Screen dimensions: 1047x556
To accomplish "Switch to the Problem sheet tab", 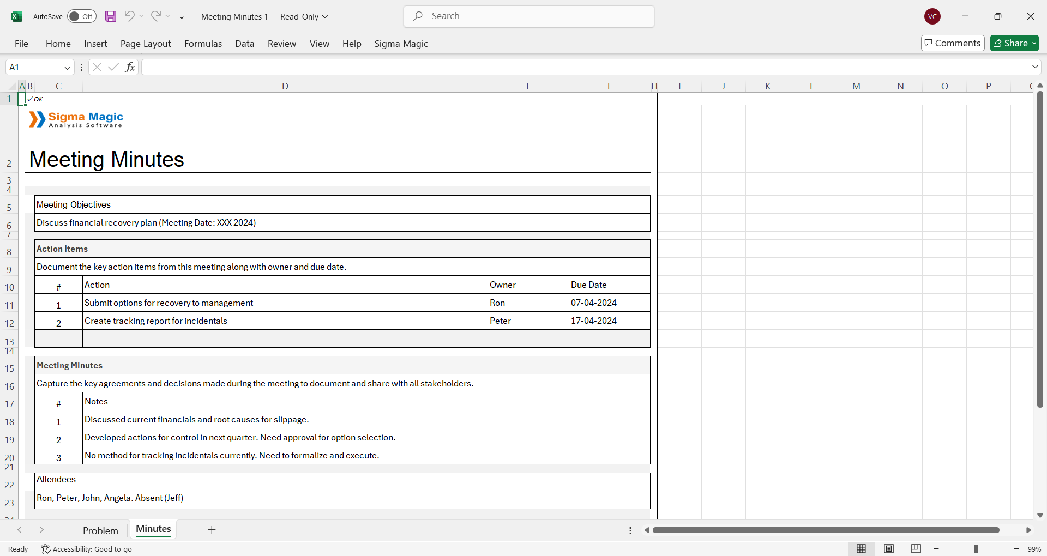I will [100, 530].
